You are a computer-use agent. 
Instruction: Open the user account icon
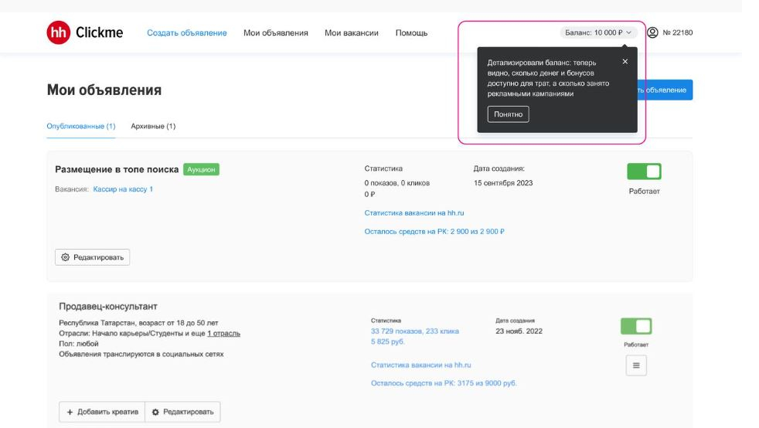click(652, 32)
